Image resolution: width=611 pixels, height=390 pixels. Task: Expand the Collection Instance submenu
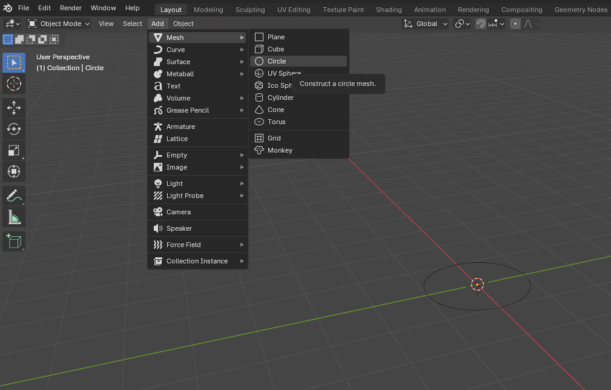click(x=197, y=261)
